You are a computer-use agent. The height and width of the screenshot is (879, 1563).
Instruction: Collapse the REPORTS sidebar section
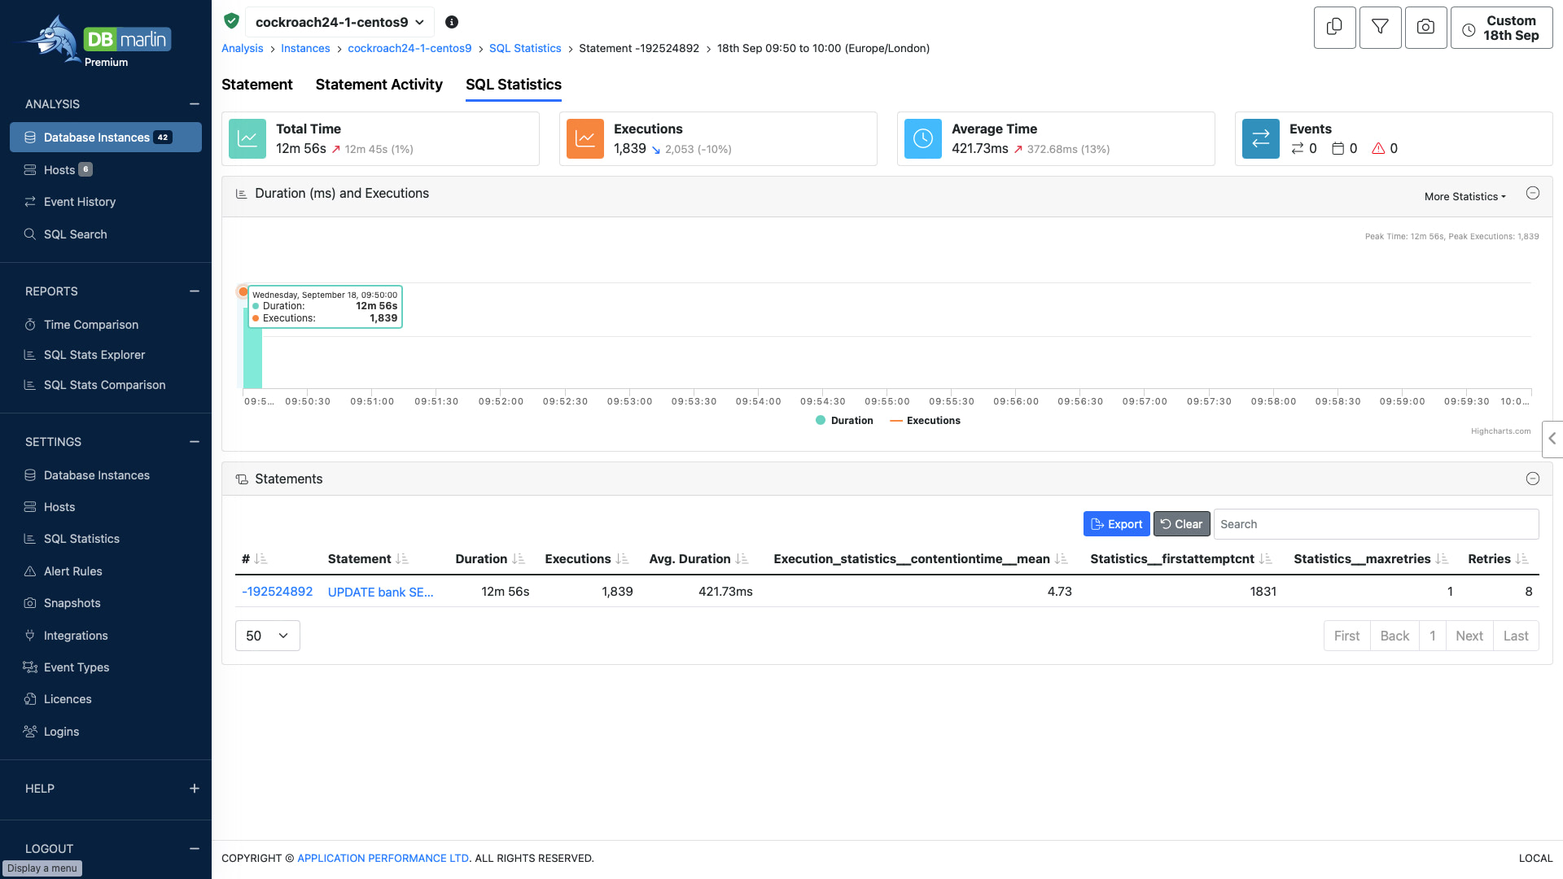tap(195, 291)
